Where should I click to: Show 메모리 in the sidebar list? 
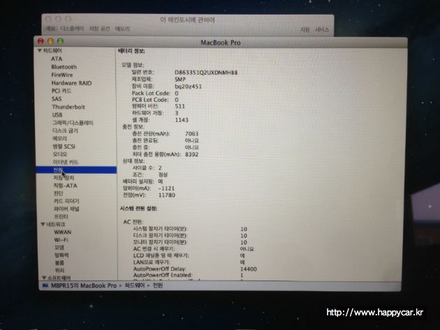pos(60,139)
